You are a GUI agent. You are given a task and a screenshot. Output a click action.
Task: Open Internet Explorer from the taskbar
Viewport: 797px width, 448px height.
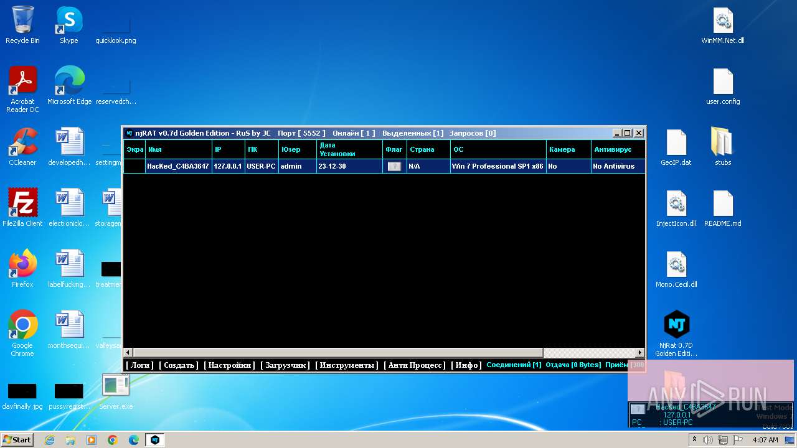coord(50,440)
